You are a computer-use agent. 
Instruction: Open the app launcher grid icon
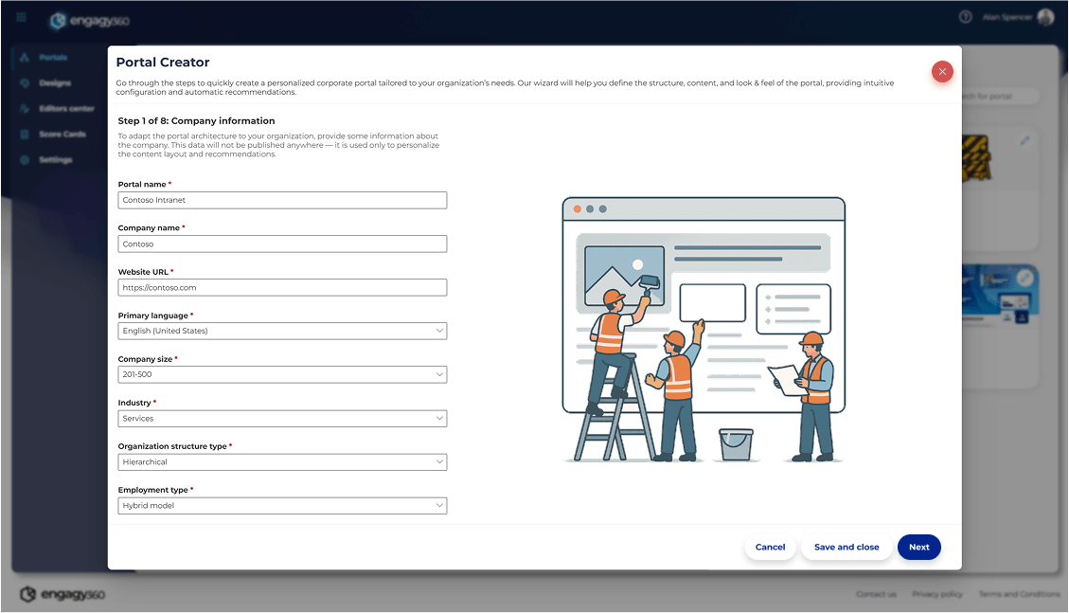coord(22,17)
